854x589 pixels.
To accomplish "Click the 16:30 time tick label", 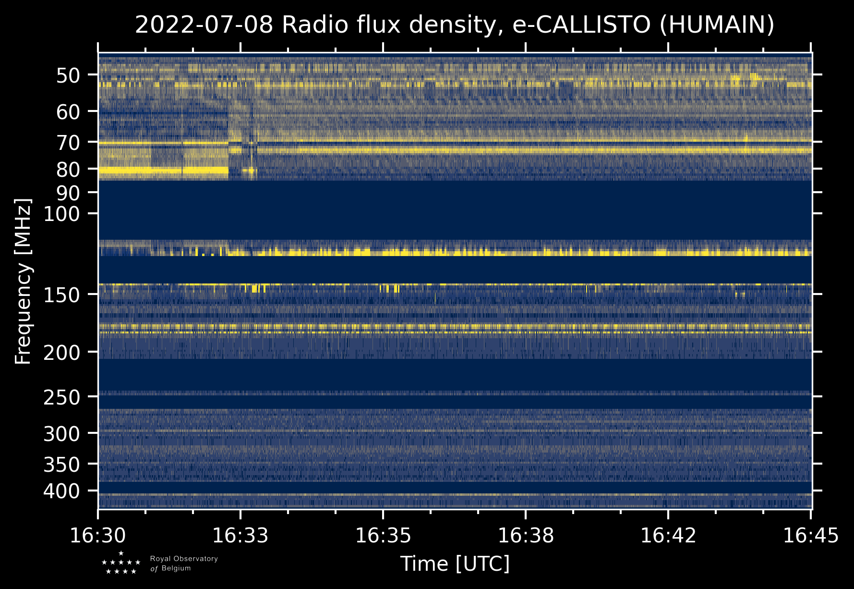I will click(98, 536).
